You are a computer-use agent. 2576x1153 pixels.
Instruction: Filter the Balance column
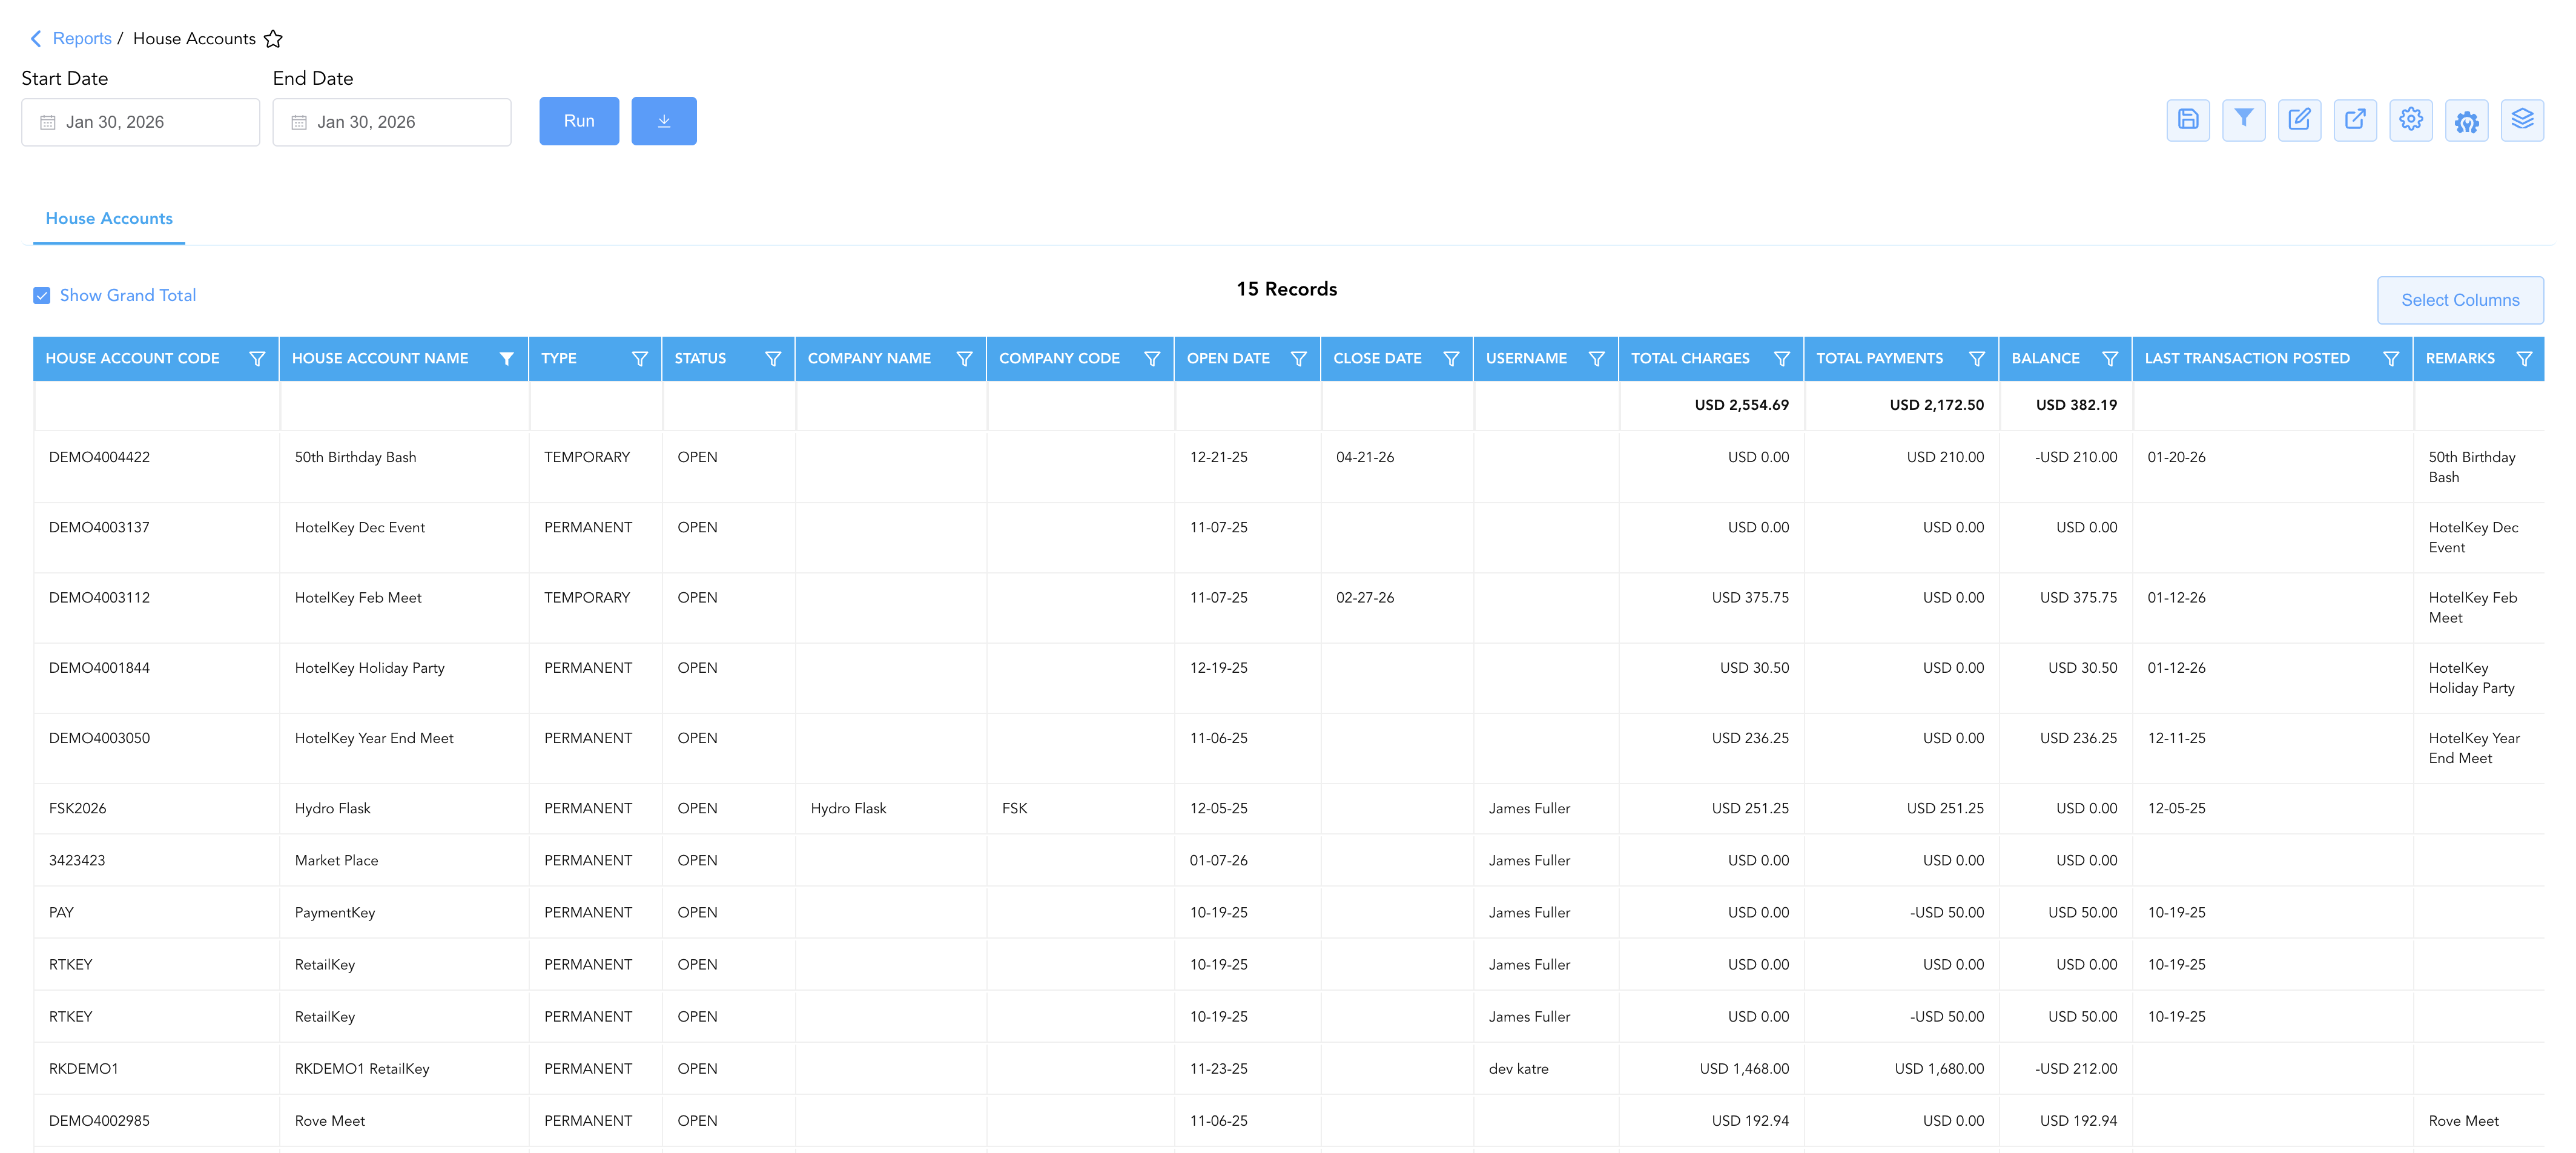click(x=2110, y=359)
